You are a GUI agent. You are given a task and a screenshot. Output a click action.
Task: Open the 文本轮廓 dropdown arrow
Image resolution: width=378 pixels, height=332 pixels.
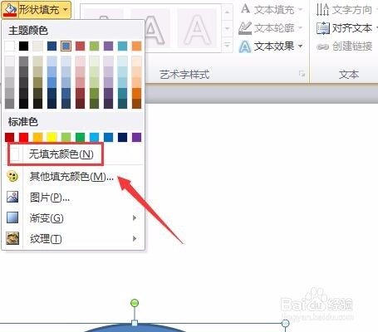[300, 28]
